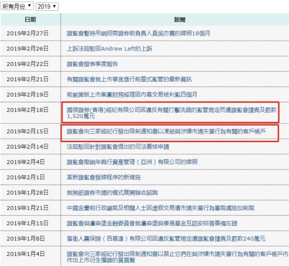Open 14 Feb judicial review dismissed news
The height and width of the screenshot is (266, 289).
click(118, 146)
